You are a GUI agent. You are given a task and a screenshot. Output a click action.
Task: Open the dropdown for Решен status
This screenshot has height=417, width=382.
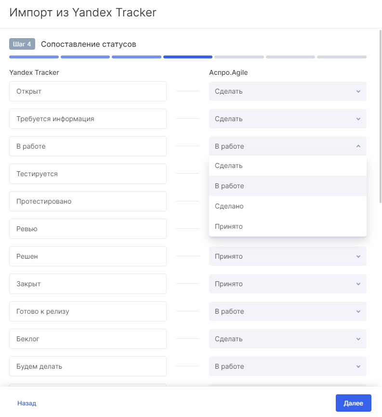pyautogui.click(x=288, y=256)
